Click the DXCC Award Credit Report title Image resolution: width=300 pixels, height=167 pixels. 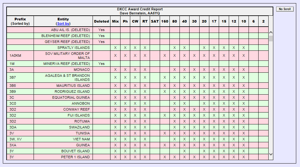[x=140, y=9]
